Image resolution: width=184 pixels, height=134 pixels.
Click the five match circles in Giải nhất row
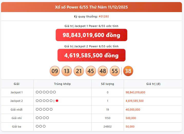tap(44, 109)
